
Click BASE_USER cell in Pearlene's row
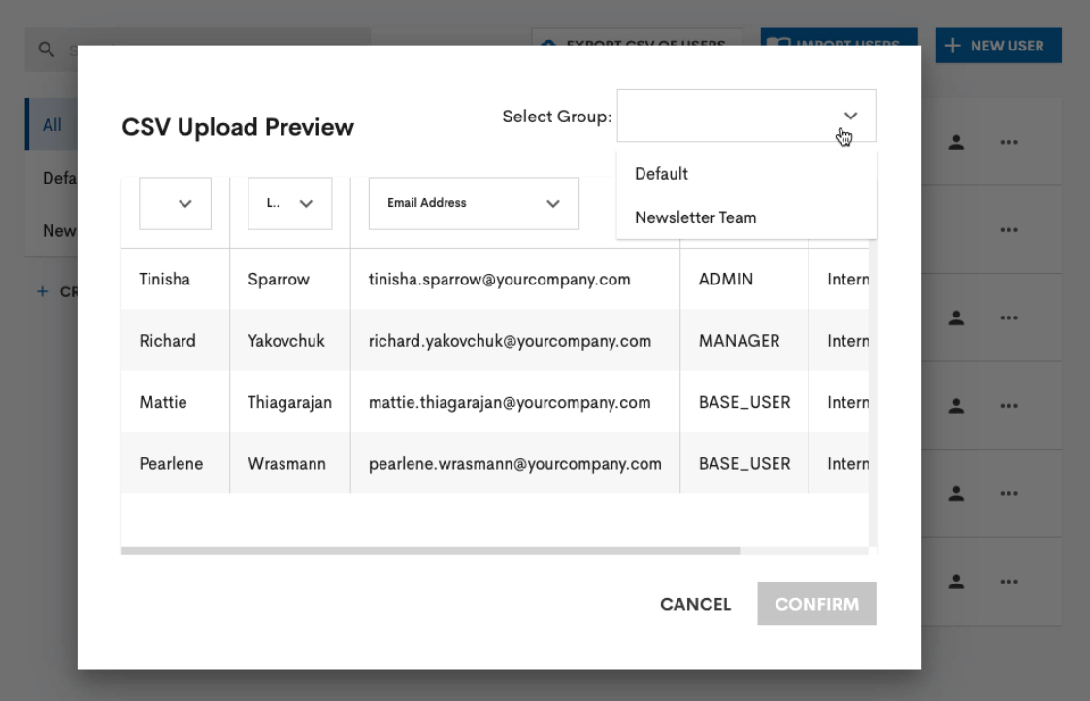coord(744,464)
